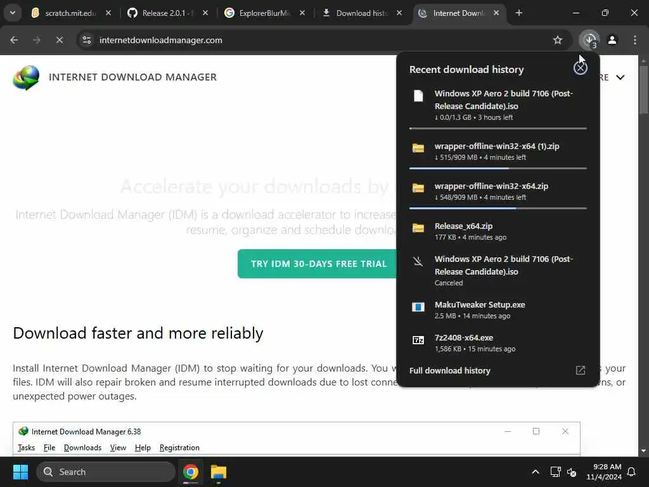Screen dimensions: 649x487
Task: Click the Release_x64.zip folder icon
Action: (x=418, y=228)
